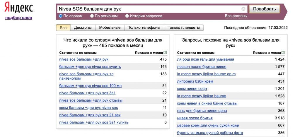300x137 pixels.
Task: Open query nivea sos бальзам +для рук
Action: (84, 59)
